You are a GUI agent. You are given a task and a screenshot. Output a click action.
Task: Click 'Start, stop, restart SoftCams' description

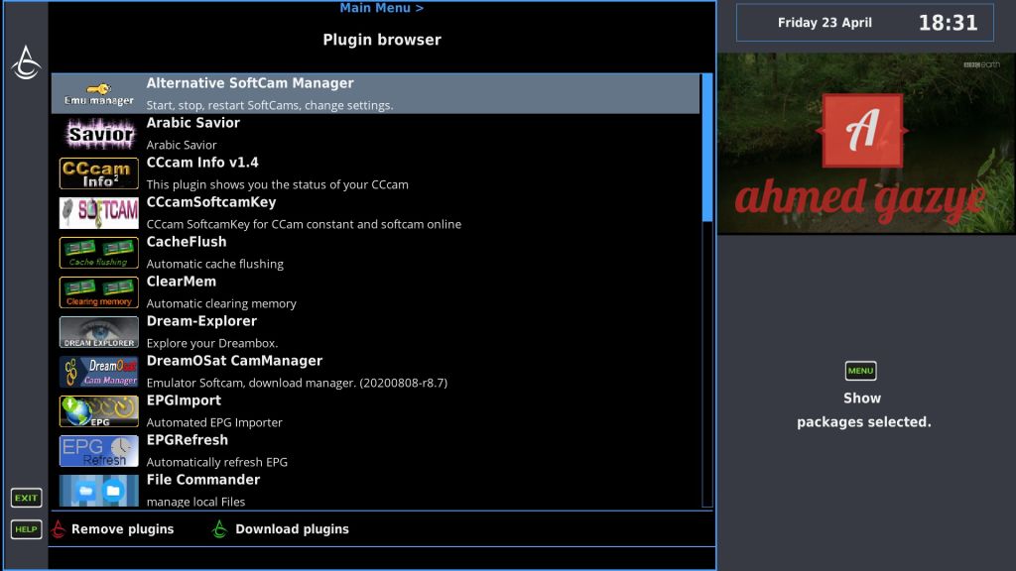point(270,105)
